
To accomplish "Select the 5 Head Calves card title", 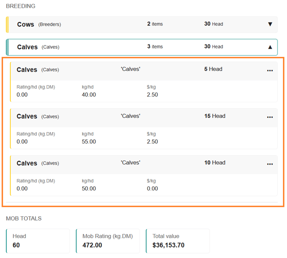I will (x=27, y=70).
